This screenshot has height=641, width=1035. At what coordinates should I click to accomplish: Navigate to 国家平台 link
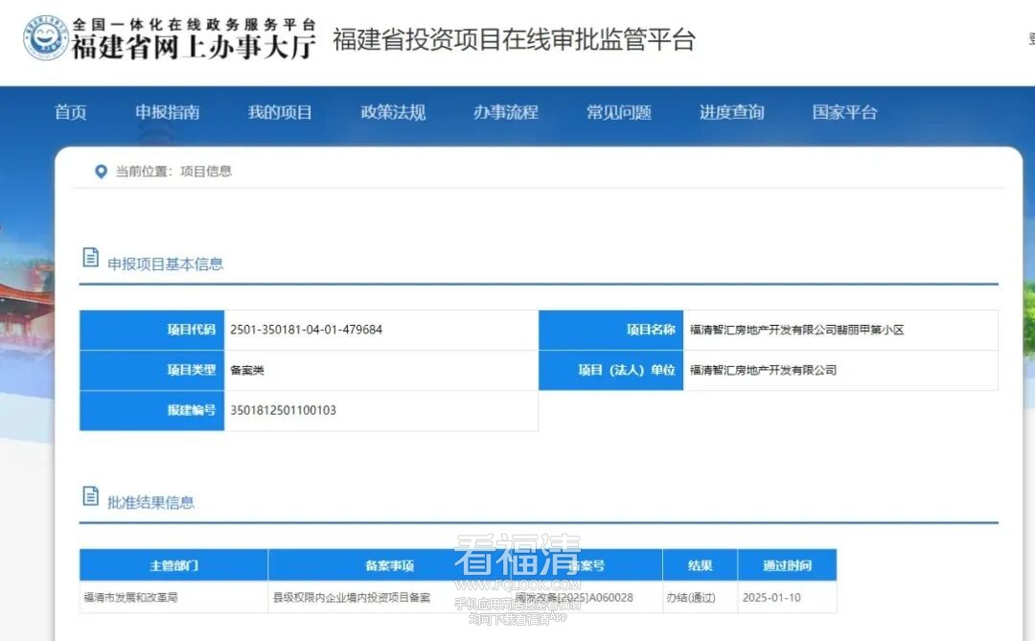pos(844,112)
